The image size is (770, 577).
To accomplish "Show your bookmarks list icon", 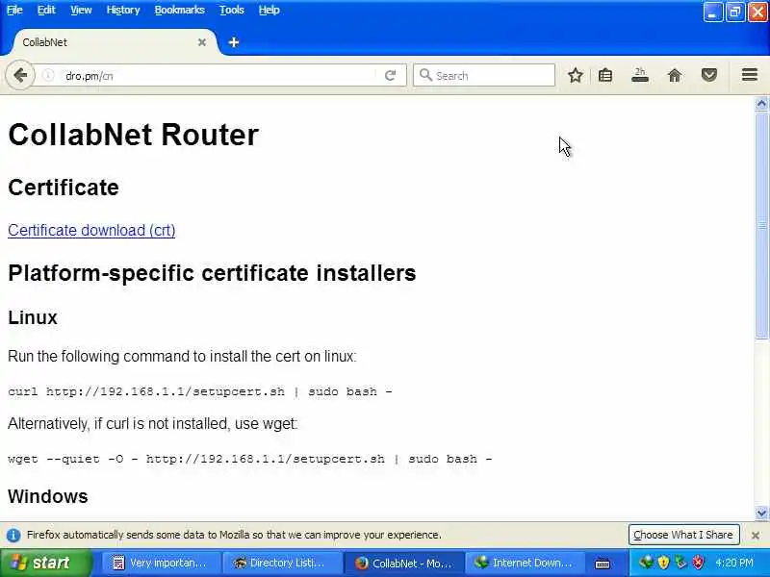I will point(605,76).
